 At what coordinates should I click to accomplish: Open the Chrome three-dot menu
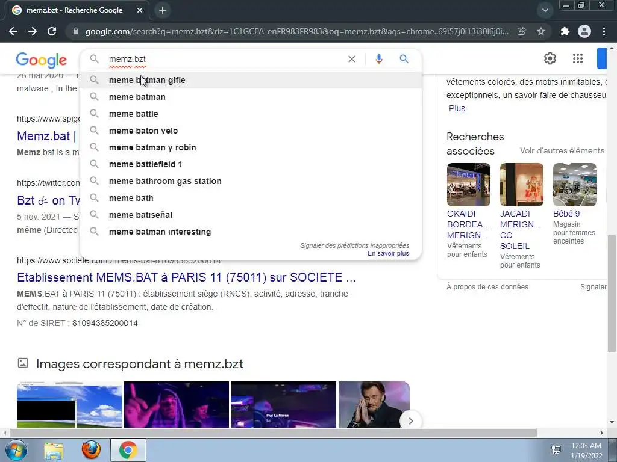[604, 31]
